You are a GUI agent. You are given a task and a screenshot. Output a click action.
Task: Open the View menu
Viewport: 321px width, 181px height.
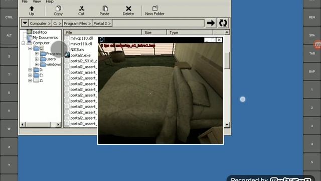click(37, 2)
